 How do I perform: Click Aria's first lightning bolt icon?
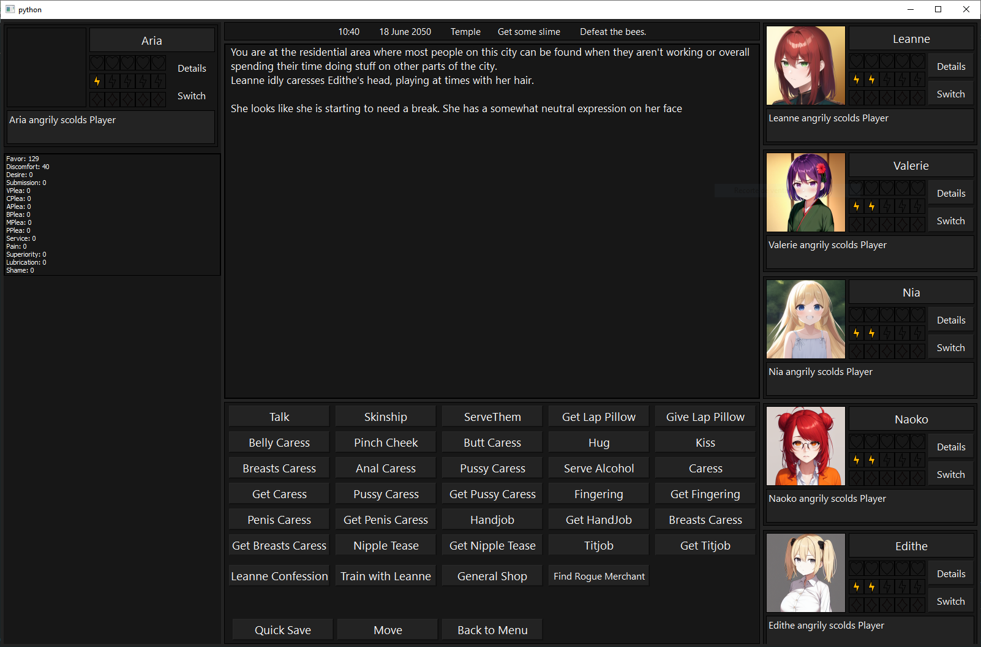pyautogui.click(x=97, y=81)
